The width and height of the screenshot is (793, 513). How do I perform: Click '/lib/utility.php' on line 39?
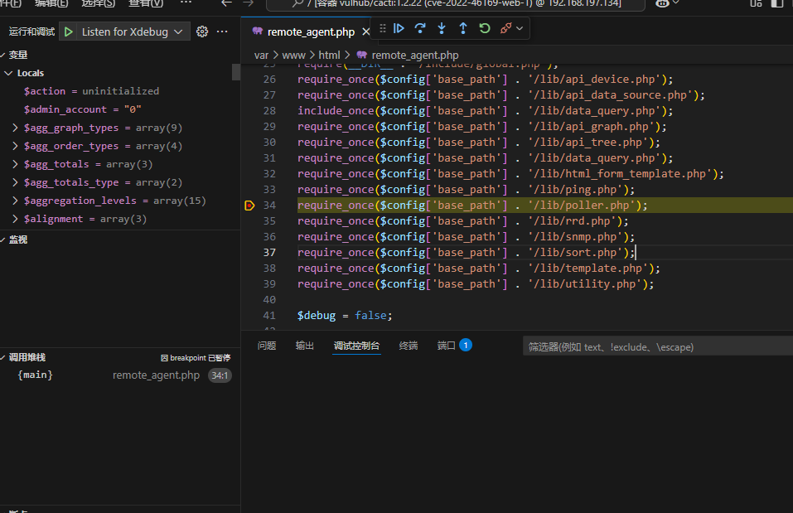click(x=585, y=283)
